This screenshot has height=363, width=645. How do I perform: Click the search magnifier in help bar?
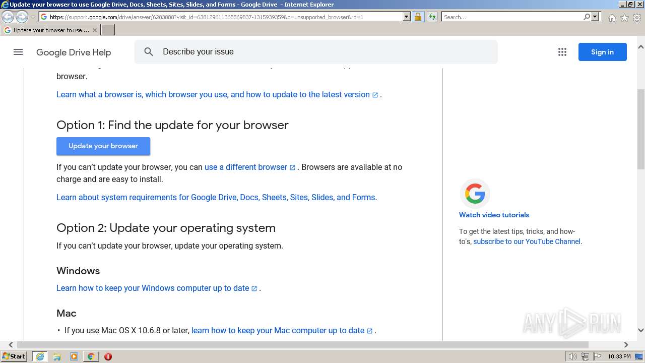click(x=149, y=52)
